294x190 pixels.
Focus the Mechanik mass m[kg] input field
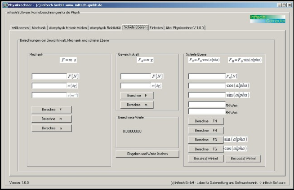click(x=49, y=85)
